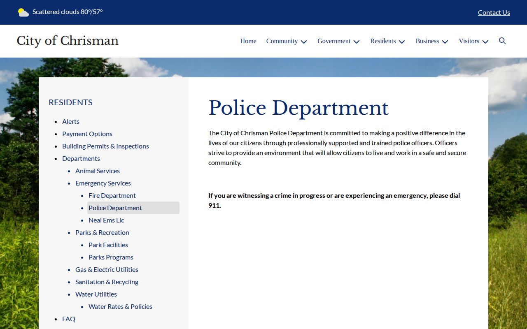
Task: Open the Departments sidebar link
Action: tap(81, 158)
